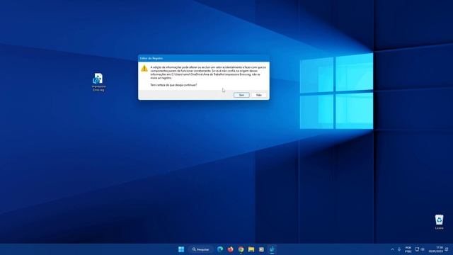This screenshot has height=255, width=453.
Task: Click the microphone icon in the tray
Action: [x=399, y=249]
